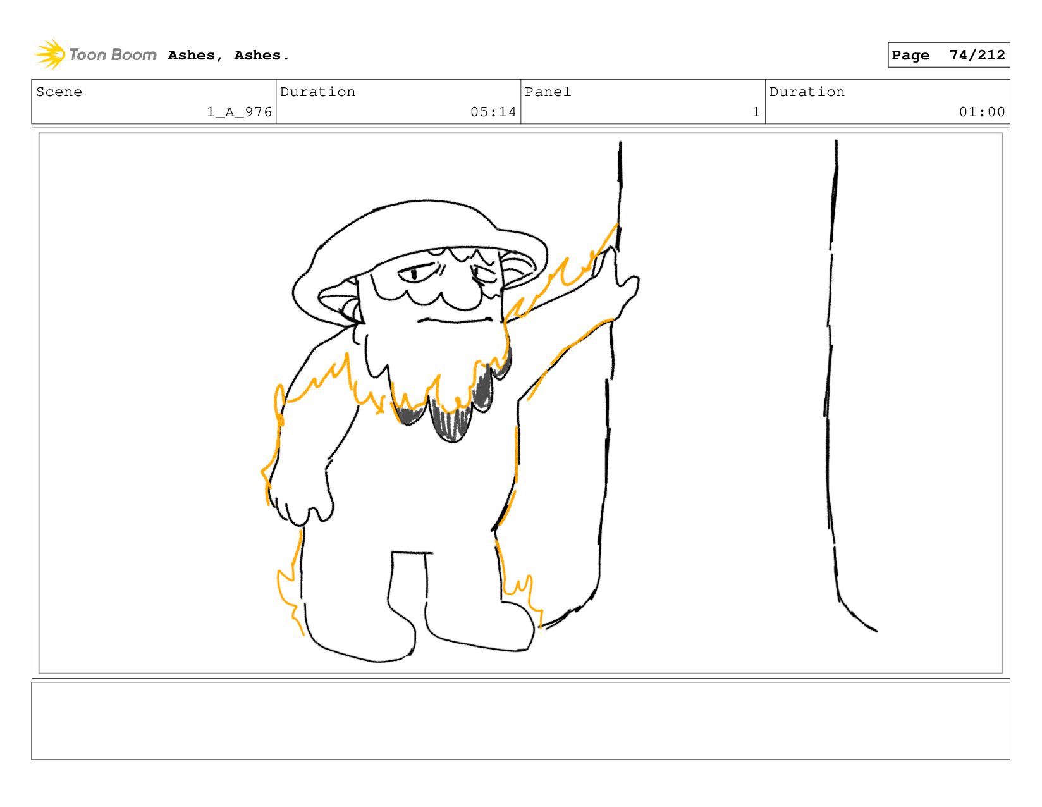Click the 'Scene' header label
Screen dimensions: 1042x807
pyautogui.click(x=59, y=92)
